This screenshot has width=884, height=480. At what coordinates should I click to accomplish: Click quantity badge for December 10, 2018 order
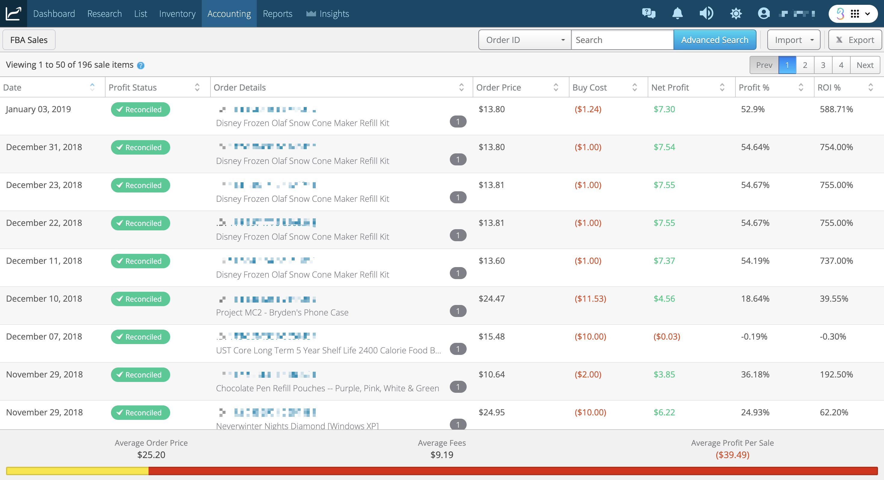coord(458,311)
